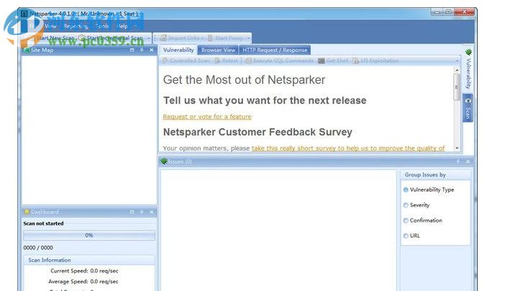Click the LFI Exploitation icon
Viewport: 518px width, 291px height.
click(x=355, y=61)
